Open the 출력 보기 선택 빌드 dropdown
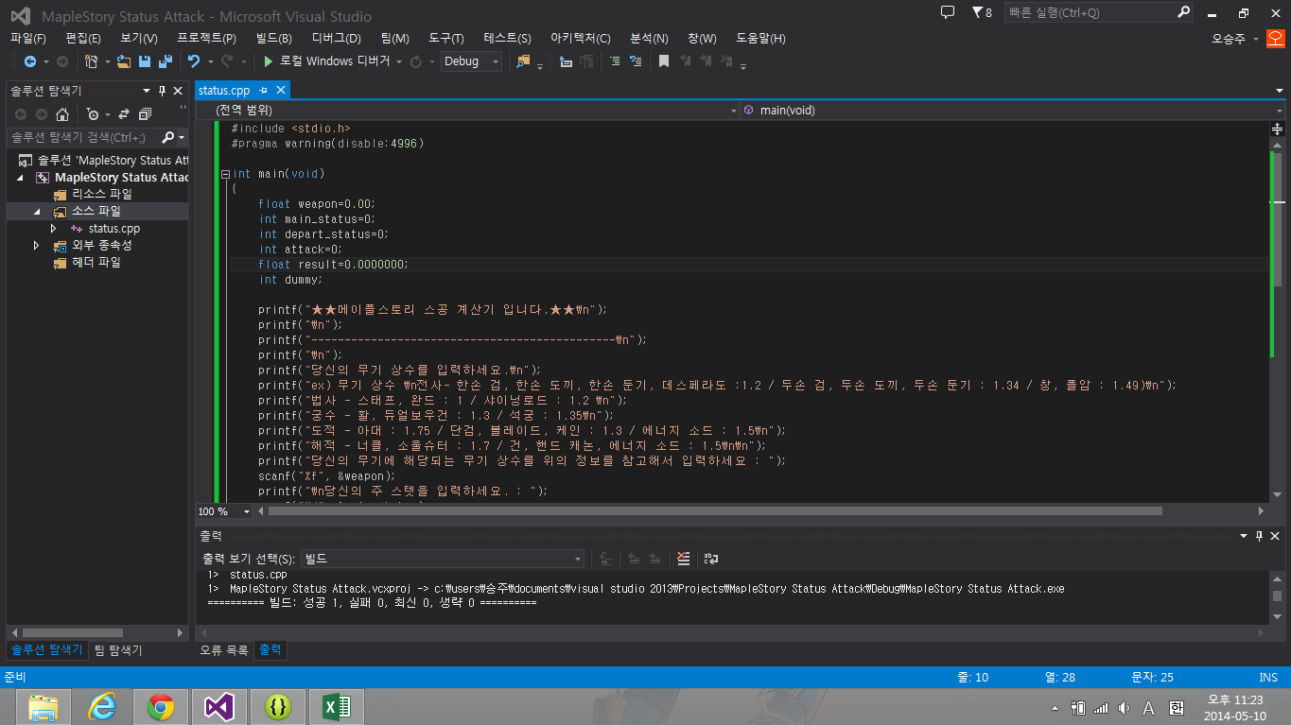Screen dimensions: 1291x725 [442, 559]
